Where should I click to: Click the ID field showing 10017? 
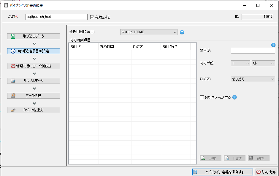click(x=257, y=17)
